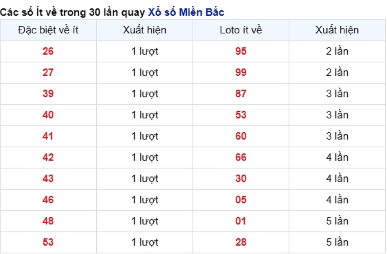Image resolution: width=387 pixels, height=254 pixels.
Task: Click special number 43
Action: 48,178
